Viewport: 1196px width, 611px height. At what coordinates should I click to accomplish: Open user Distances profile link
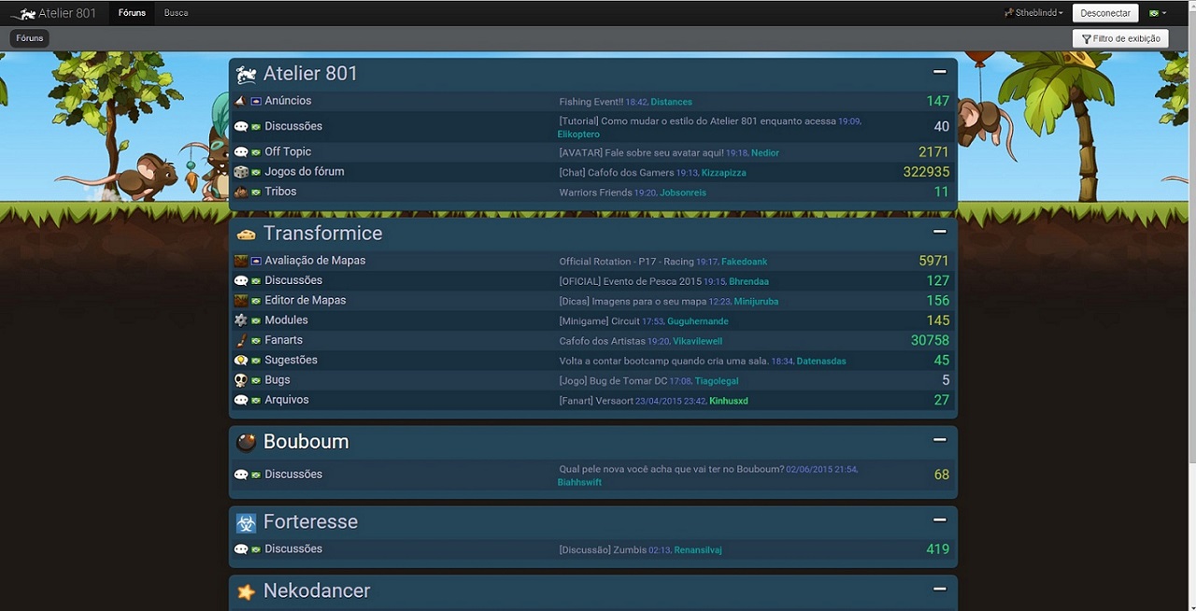tap(671, 102)
